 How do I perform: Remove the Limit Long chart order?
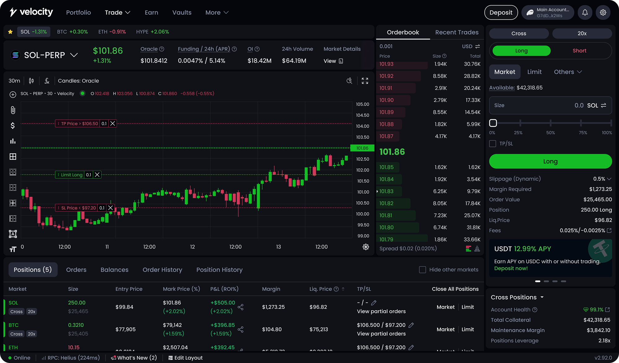point(97,175)
